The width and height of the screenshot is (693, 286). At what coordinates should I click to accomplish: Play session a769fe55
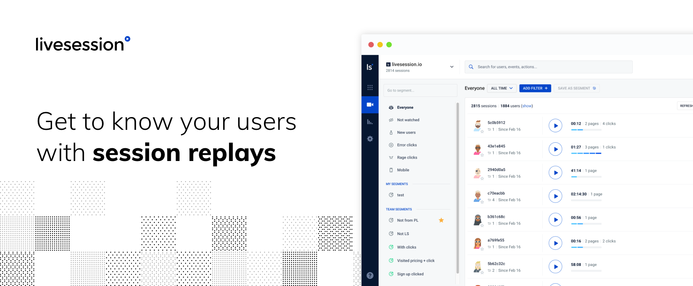(x=555, y=243)
